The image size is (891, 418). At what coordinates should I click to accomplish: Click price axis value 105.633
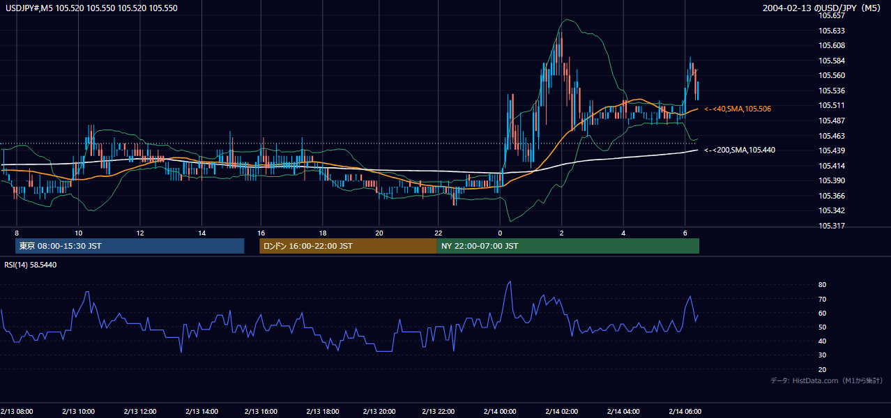pos(832,31)
